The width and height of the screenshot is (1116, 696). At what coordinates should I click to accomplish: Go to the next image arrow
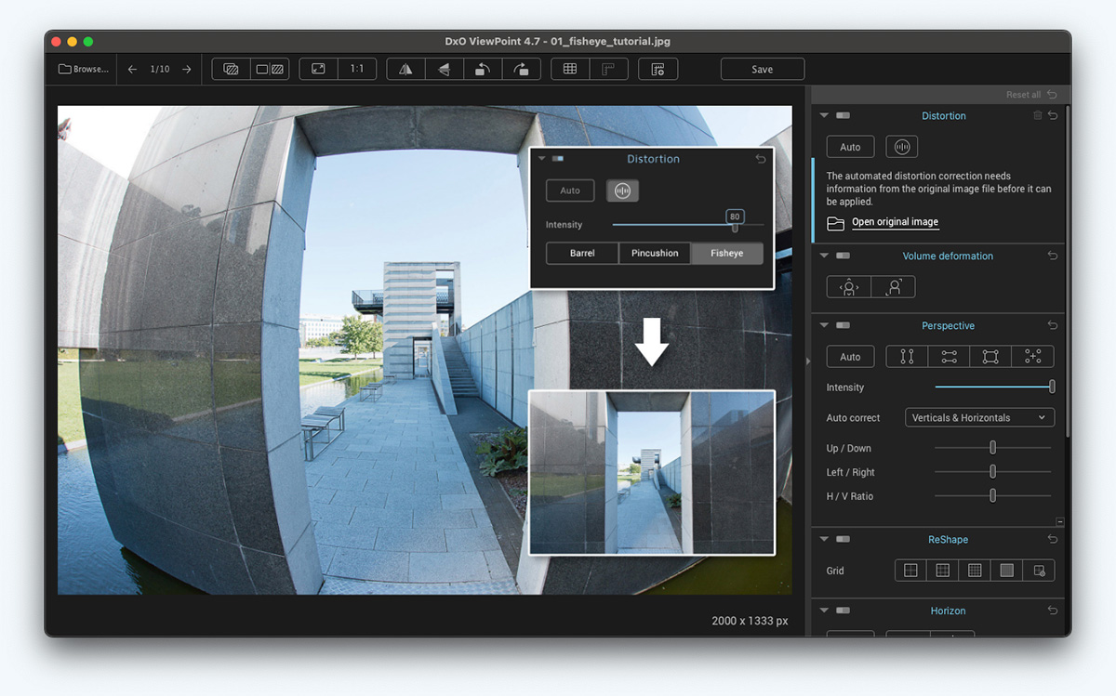(x=187, y=70)
